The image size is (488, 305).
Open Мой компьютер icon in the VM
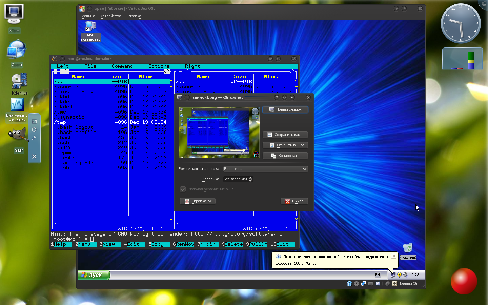click(90, 31)
